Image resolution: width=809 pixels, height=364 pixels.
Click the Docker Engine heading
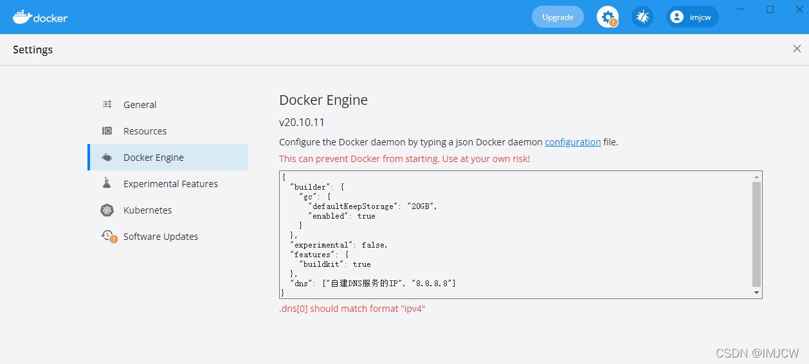(x=323, y=100)
